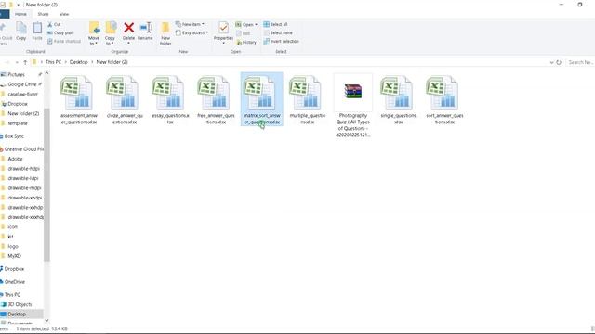The width and height of the screenshot is (595, 334).
Task: Switch to the Home ribbon tab
Action: coord(20,14)
